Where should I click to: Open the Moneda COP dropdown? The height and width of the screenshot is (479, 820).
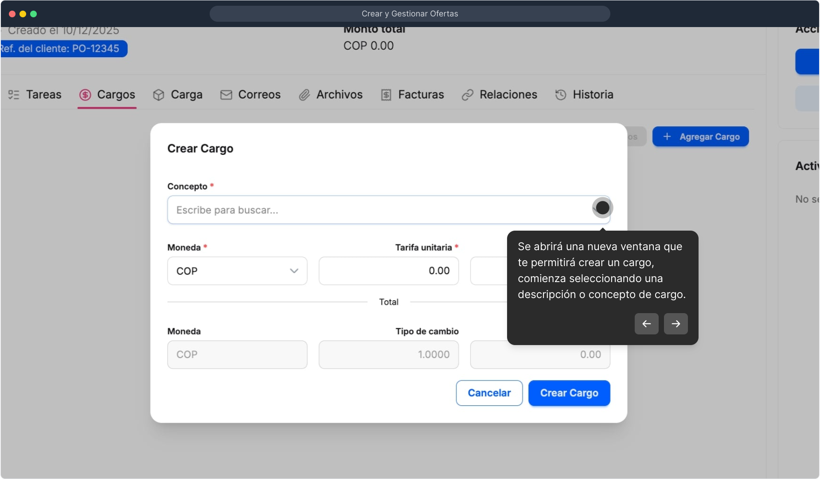(237, 271)
